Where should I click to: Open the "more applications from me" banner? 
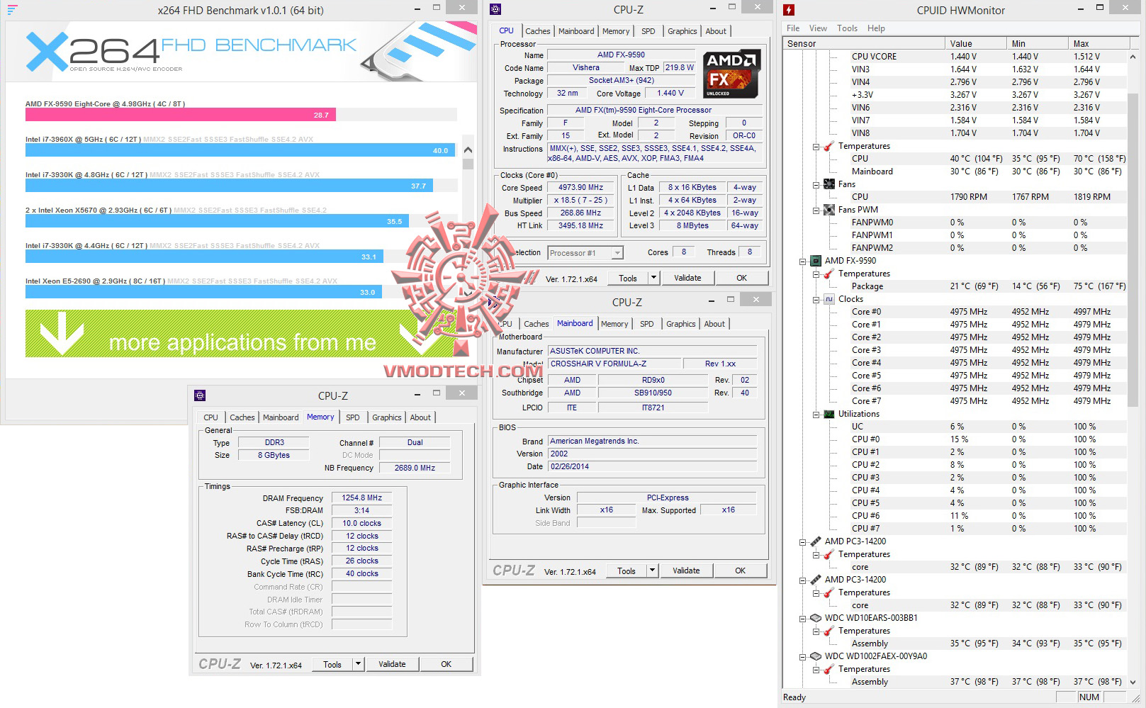[241, 333]
